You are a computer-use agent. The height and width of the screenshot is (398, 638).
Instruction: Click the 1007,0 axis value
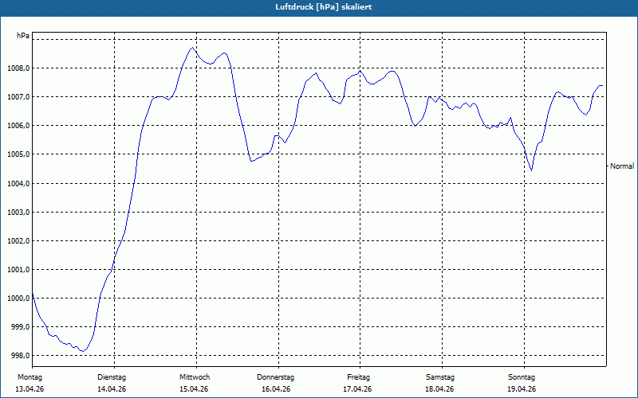pyautogui.click(x=18, y=96)
